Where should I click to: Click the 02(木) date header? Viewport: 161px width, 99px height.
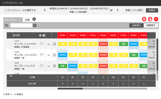click(73, 35)
